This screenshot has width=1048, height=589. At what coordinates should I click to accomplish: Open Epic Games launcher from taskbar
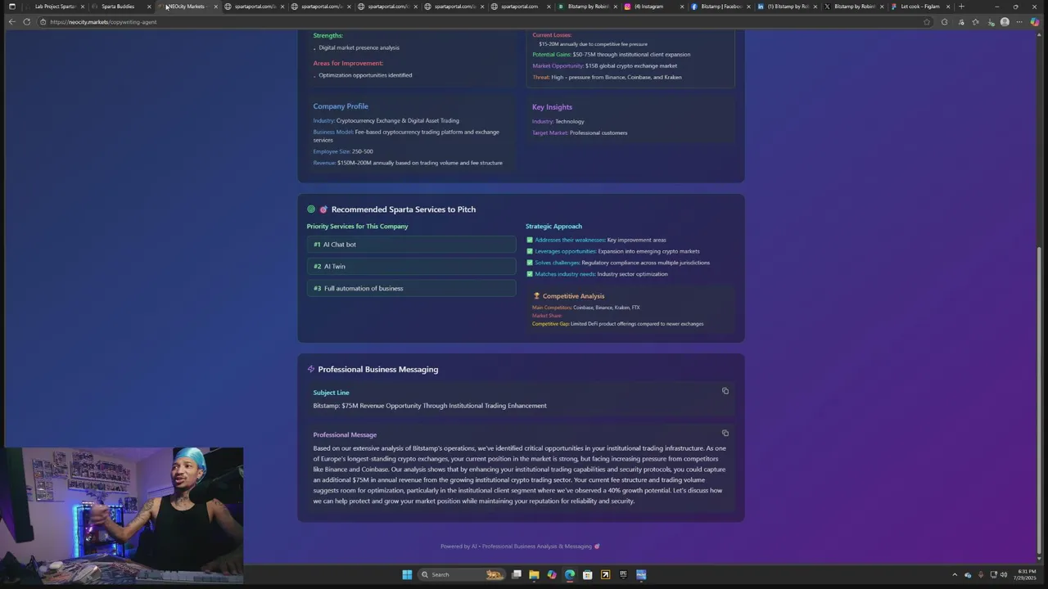tap(623, 574)
